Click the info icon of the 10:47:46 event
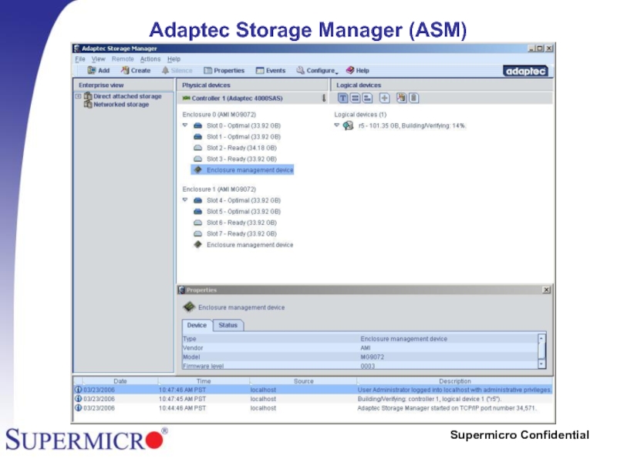The width and height of the screenshot is (617, 462). point(79,390)
